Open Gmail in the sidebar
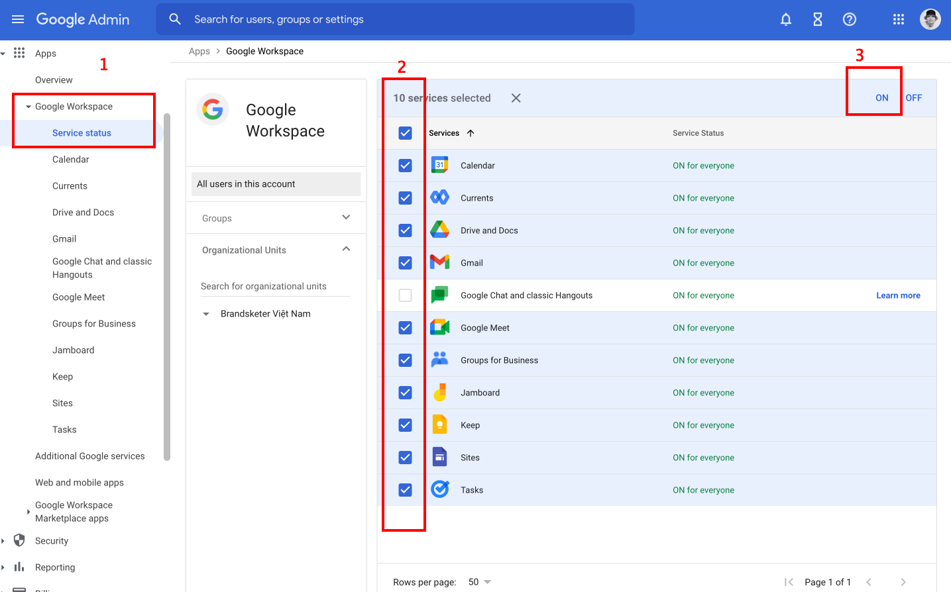This screenshot has width=951, height=592. pyautogui.click(x=64, y=239)
